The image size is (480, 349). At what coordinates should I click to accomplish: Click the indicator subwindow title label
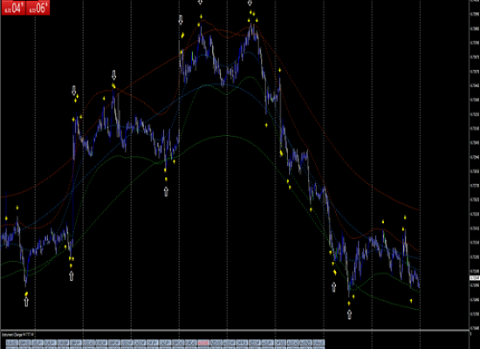[17, 335]
